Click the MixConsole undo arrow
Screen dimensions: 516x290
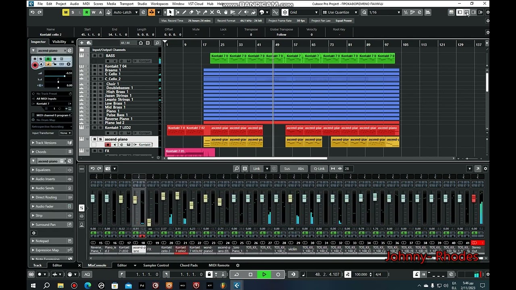(x=93, y=169)
